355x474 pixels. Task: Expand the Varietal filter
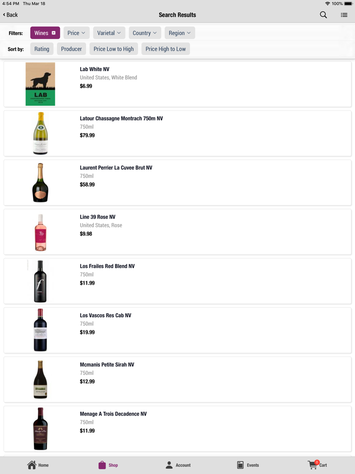(x=109, y=32)
